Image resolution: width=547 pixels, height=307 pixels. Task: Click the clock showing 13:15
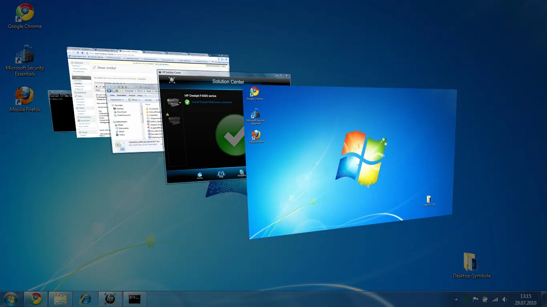point(525,299)
